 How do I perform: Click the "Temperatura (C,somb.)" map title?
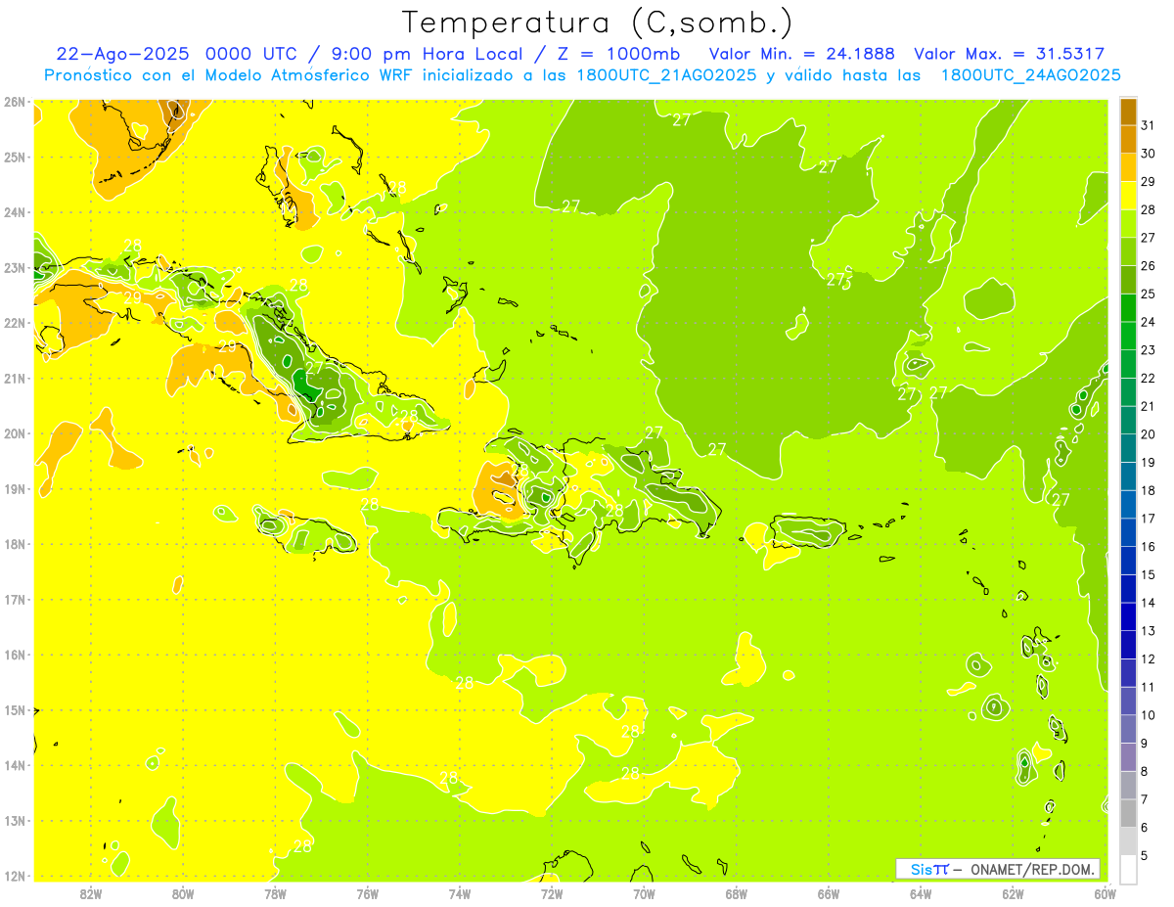[598, 23]
